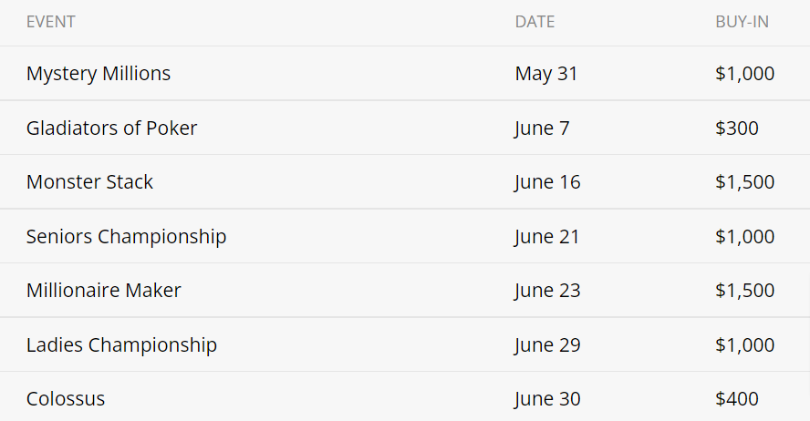Select the June 23 date cell
Screen dimensions: 810x421
(547, 291)
